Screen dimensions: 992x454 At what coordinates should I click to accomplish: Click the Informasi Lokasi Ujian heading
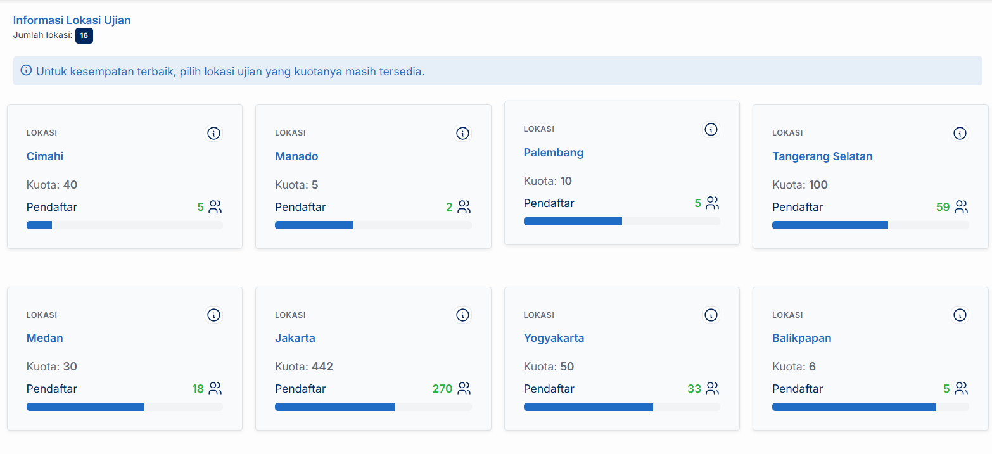(72, 20)
